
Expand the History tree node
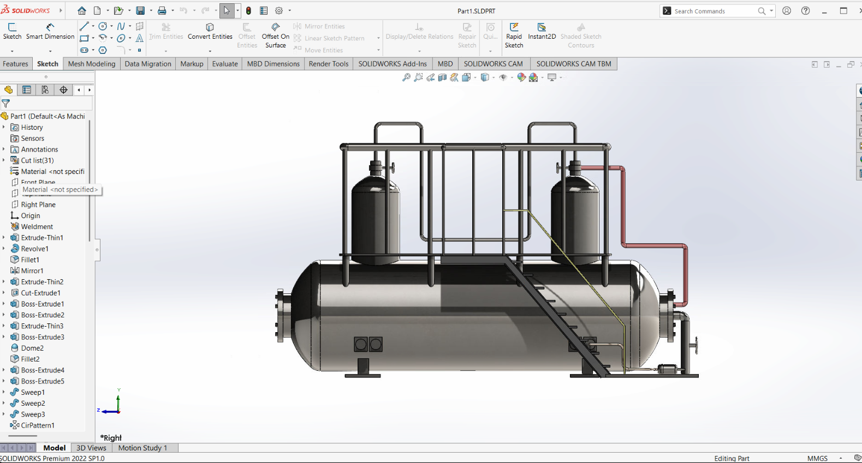(4, 127)
